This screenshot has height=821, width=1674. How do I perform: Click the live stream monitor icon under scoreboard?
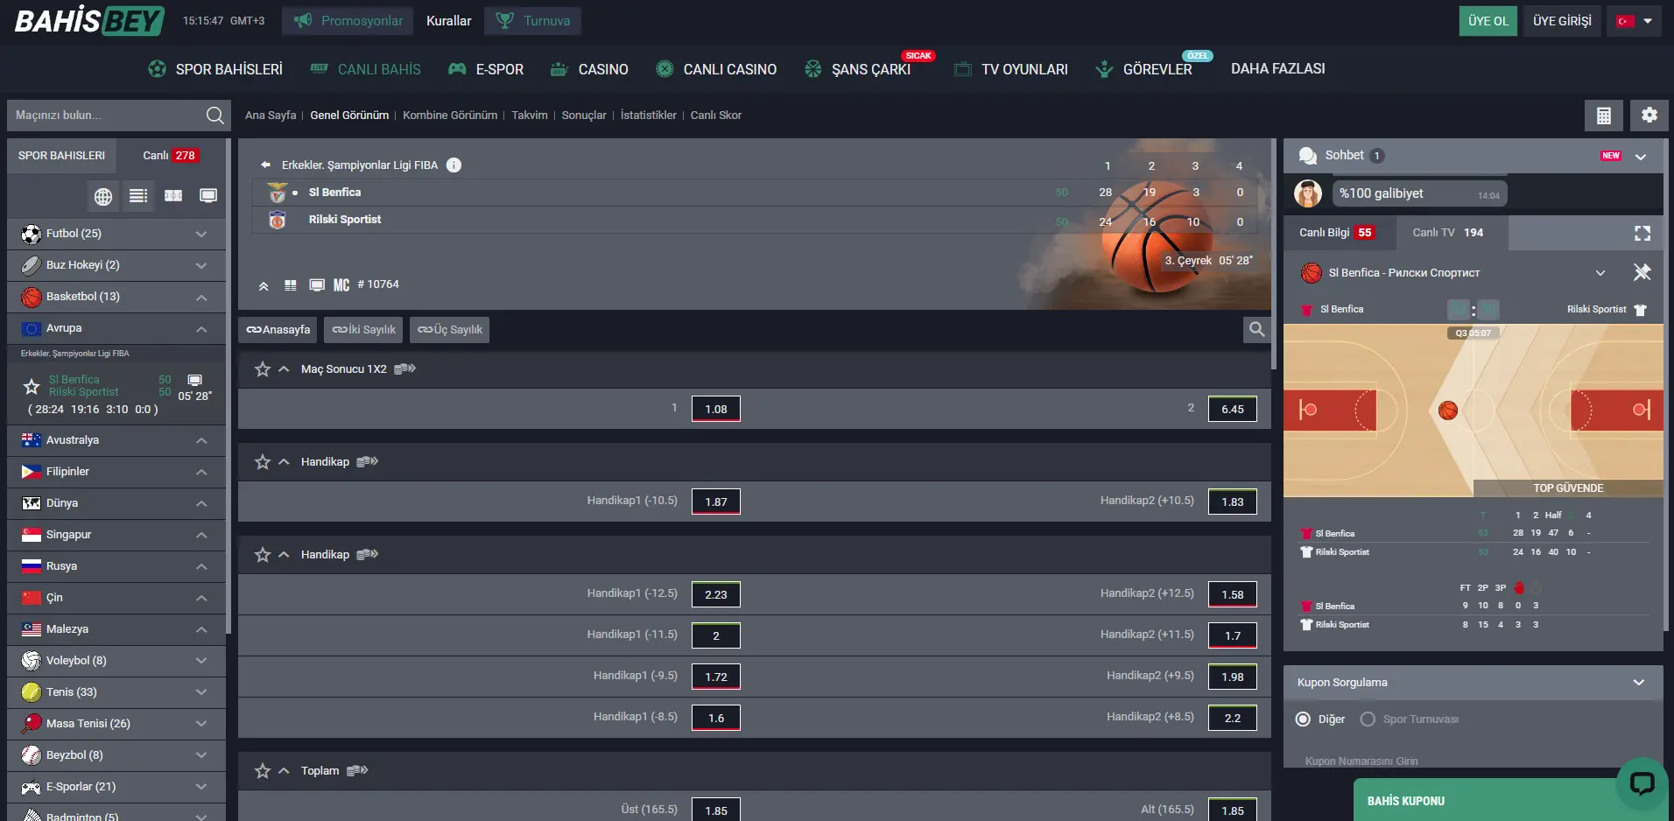click(317, 285)
